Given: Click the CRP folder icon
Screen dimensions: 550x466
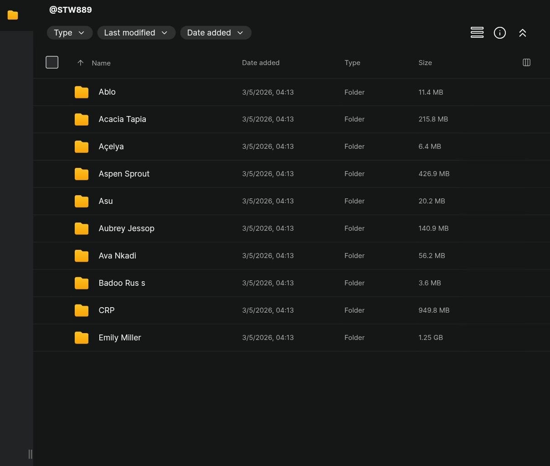Looking at the screenshot, I should coord(82,310).
